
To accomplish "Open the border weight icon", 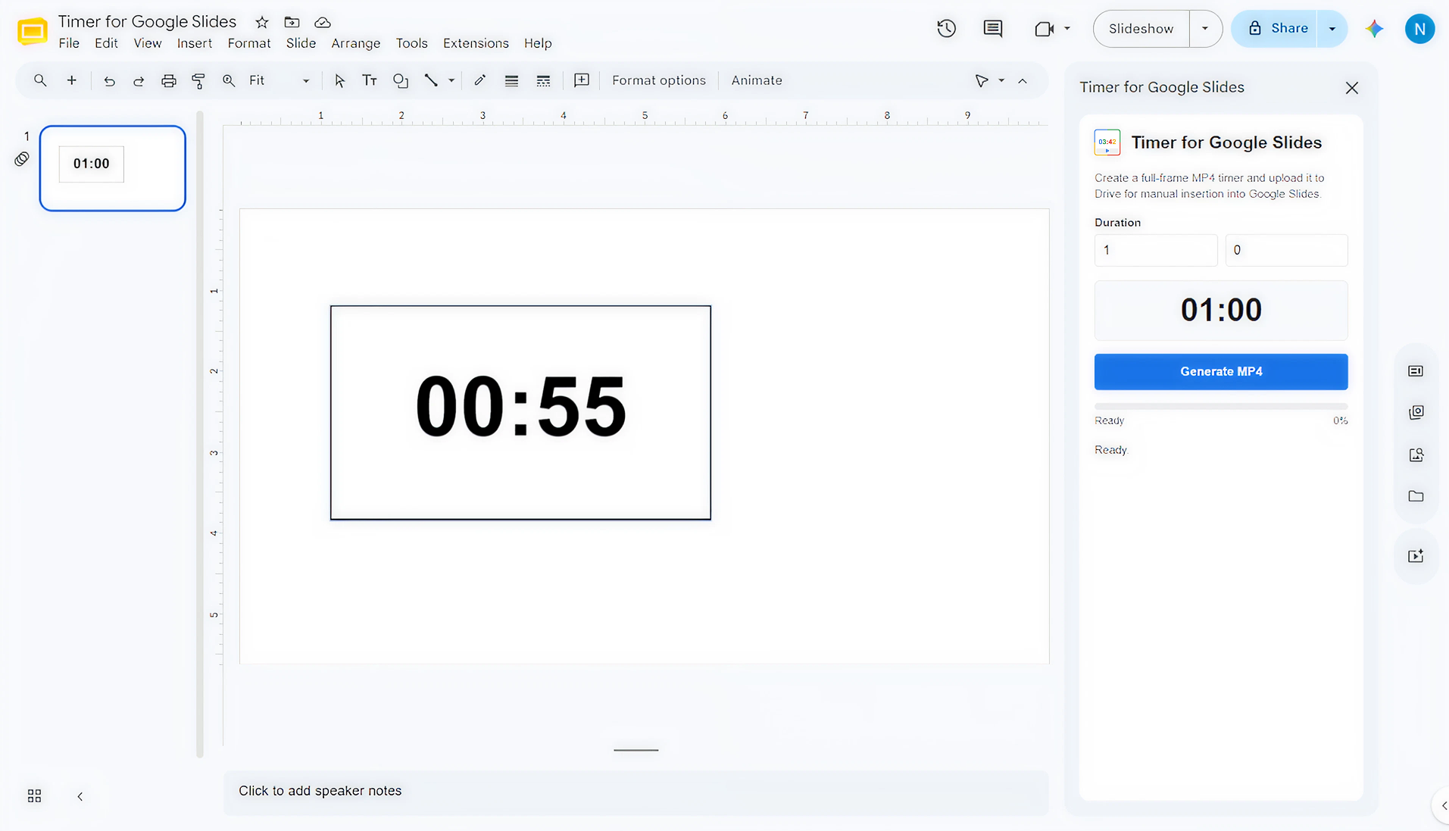I will click(511, 80).
